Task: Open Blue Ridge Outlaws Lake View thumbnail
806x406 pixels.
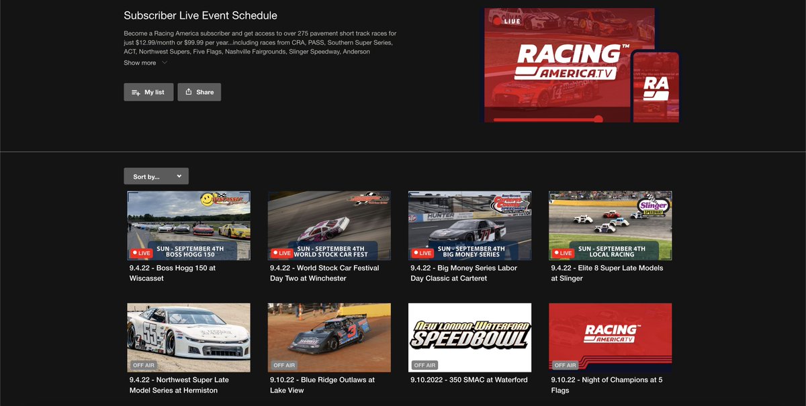Action: pyautogui.click(x=329, y=338)
